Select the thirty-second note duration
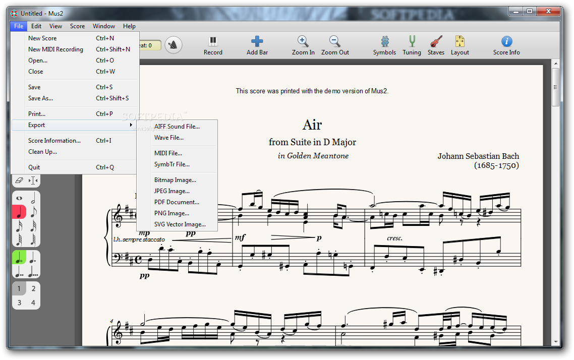The image size is (574, 360). [33, 226]
